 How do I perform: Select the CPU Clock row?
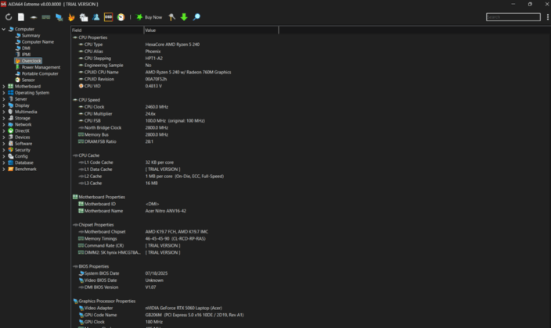point(175,107)
